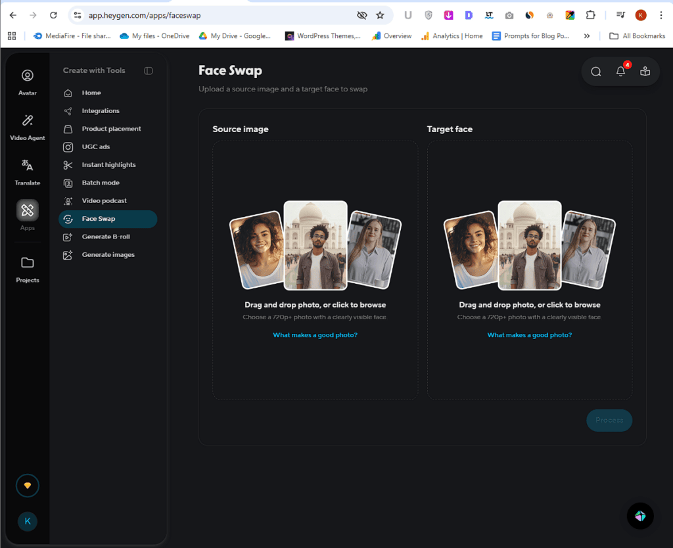The width and height of the screenshot is (673, 548).
Task: Click the shield extension icon
Action: (429, 16)
